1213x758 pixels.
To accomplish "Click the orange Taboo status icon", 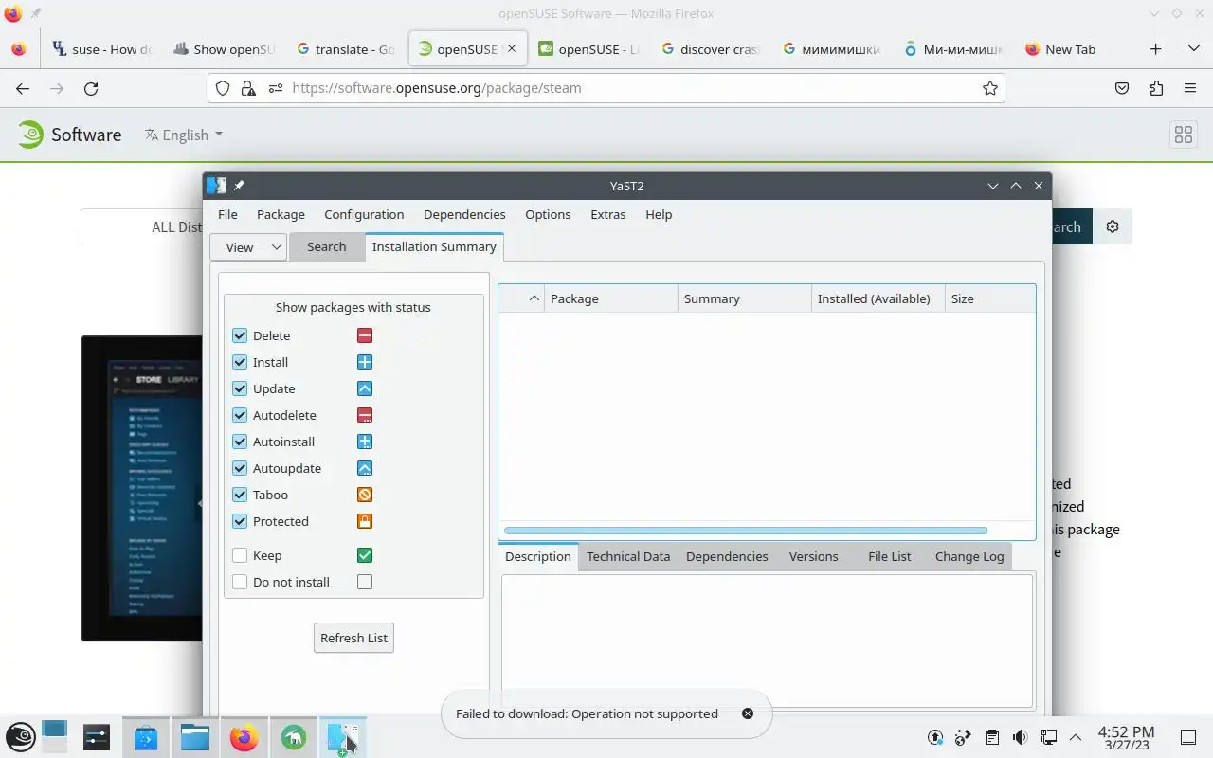I will [x=365, y=495].
